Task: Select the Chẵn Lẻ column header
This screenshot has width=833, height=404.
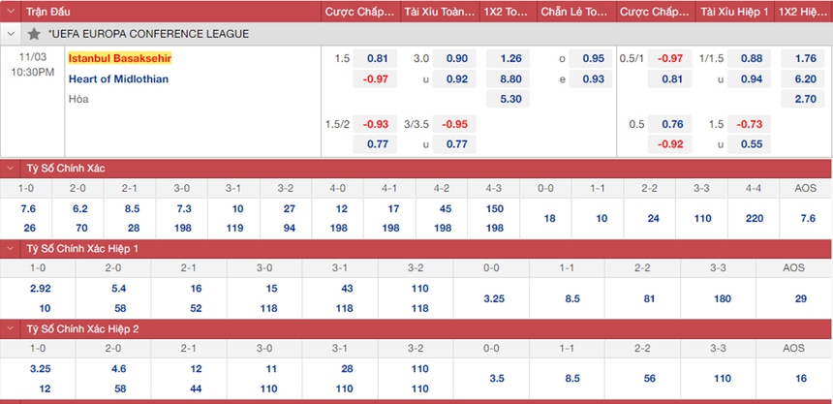Action: click(x=575, y=12)
